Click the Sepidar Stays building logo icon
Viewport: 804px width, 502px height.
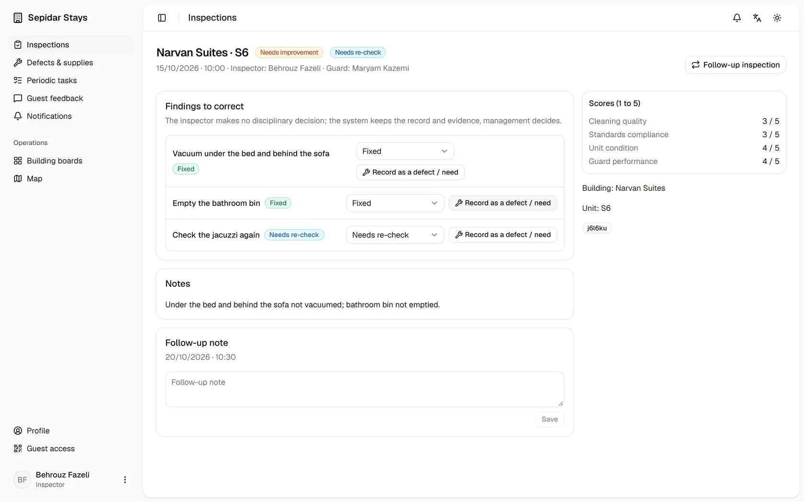click(18, 18)
